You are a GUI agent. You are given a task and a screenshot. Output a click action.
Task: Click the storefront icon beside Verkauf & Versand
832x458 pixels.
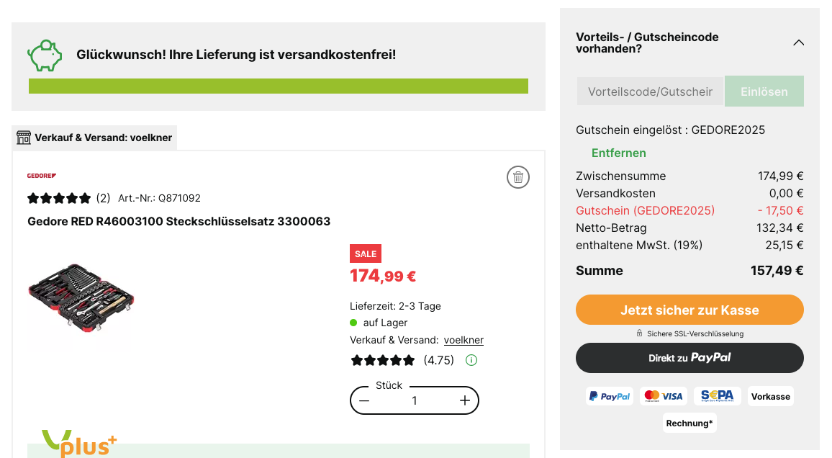pos(24,138)
